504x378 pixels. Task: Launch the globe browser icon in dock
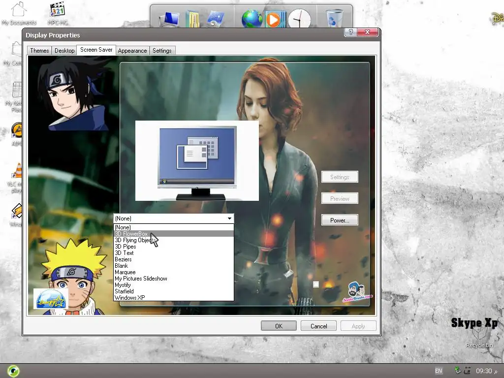pos(252,19)
